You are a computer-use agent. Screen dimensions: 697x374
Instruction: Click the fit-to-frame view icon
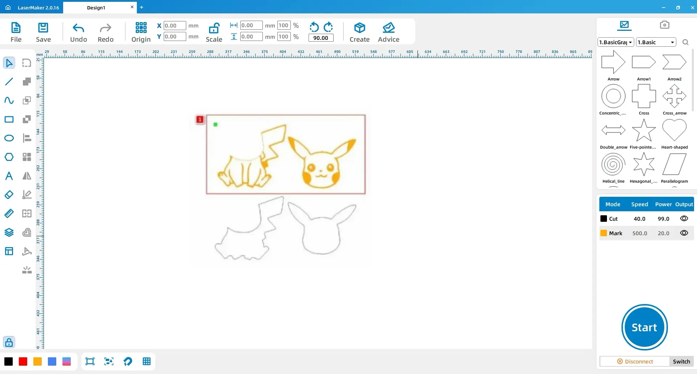pos(90,361)
